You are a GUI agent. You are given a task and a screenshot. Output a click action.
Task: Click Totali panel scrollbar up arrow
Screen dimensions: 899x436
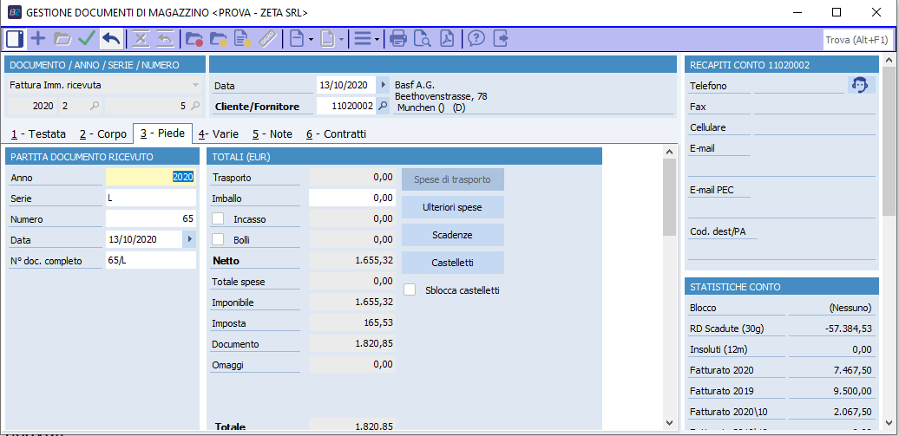pyautogui.click(x=669, y=151)
